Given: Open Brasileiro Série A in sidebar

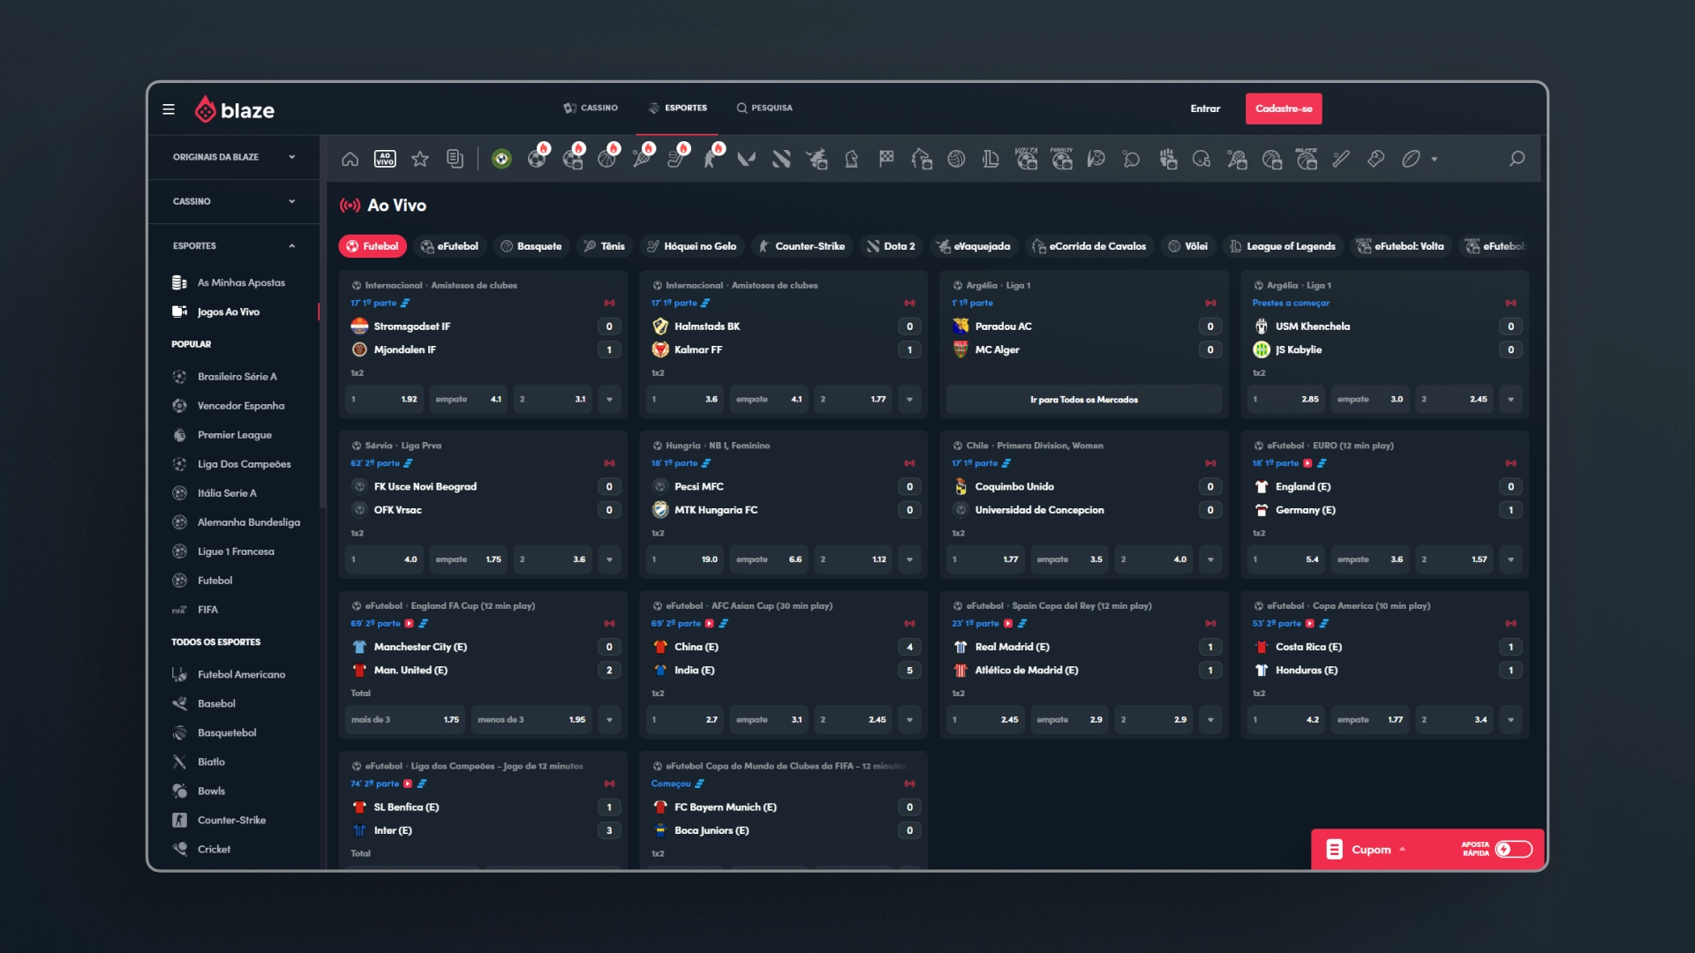Looking at the screenshot, I should [237, 377].
